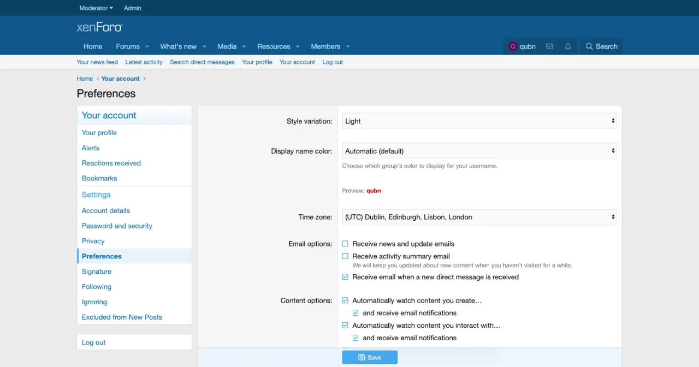Viewport: 699px width, 367px height.
Task: Go to the Resources nav tab
Action: point(274,46)
